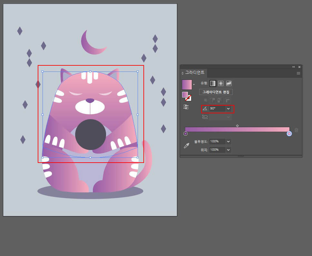Click the right-middle bounding box handle
The image size is (312, 256).
tap(138, 115)
